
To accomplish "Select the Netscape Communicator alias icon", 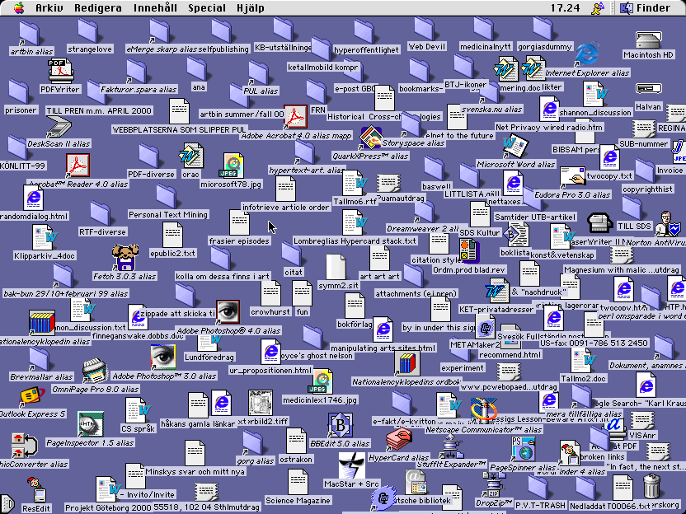I will 483,411.
